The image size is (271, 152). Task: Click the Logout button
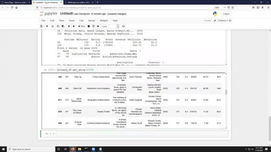click(226, 14)
